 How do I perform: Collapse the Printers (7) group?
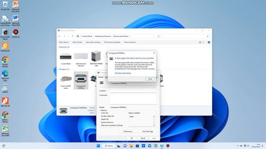point(58,70)
